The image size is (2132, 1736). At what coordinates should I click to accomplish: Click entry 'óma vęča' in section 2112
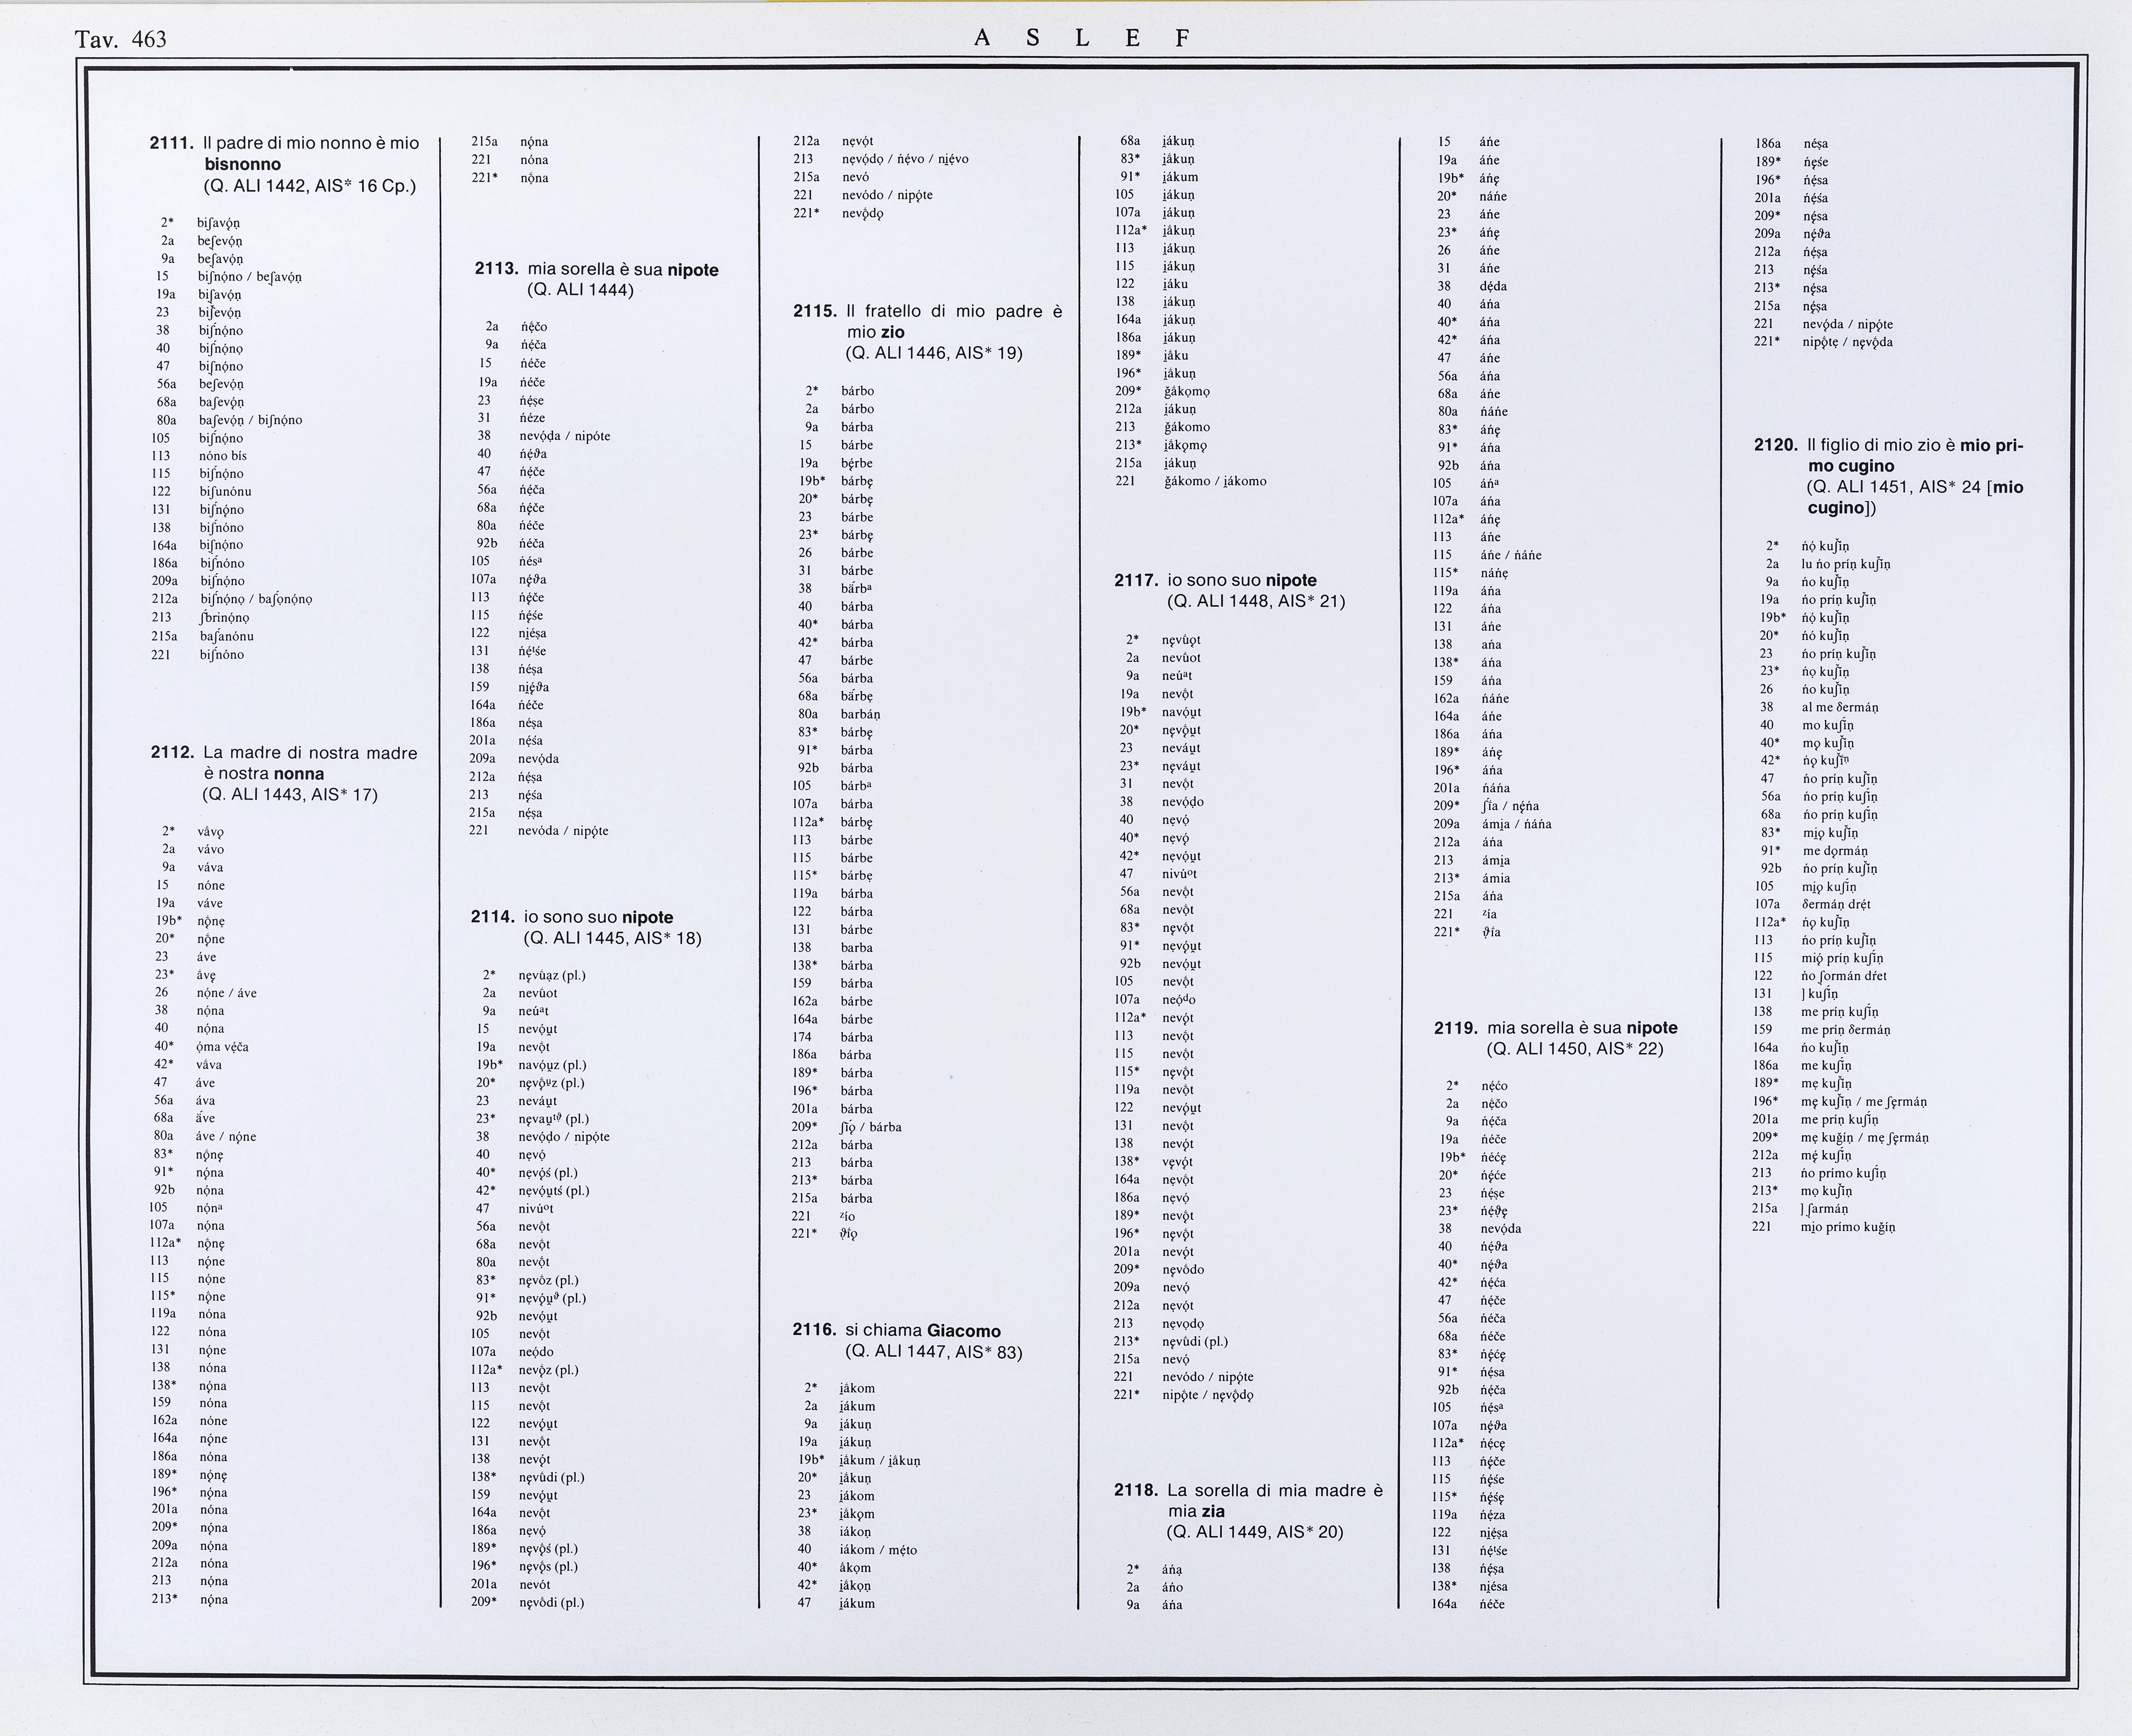tap(222, 1046)
